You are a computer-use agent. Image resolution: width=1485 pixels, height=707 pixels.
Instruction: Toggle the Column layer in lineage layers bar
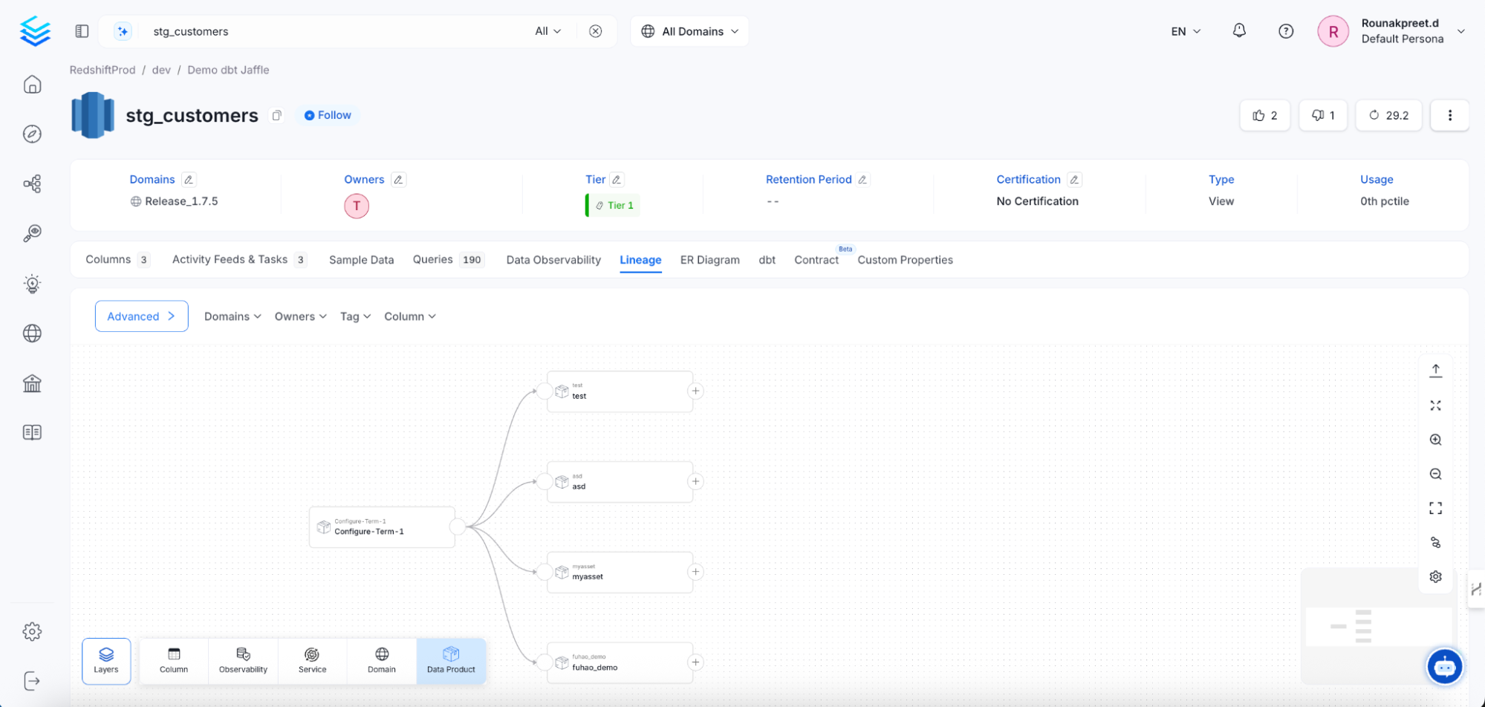coord(173,660)
